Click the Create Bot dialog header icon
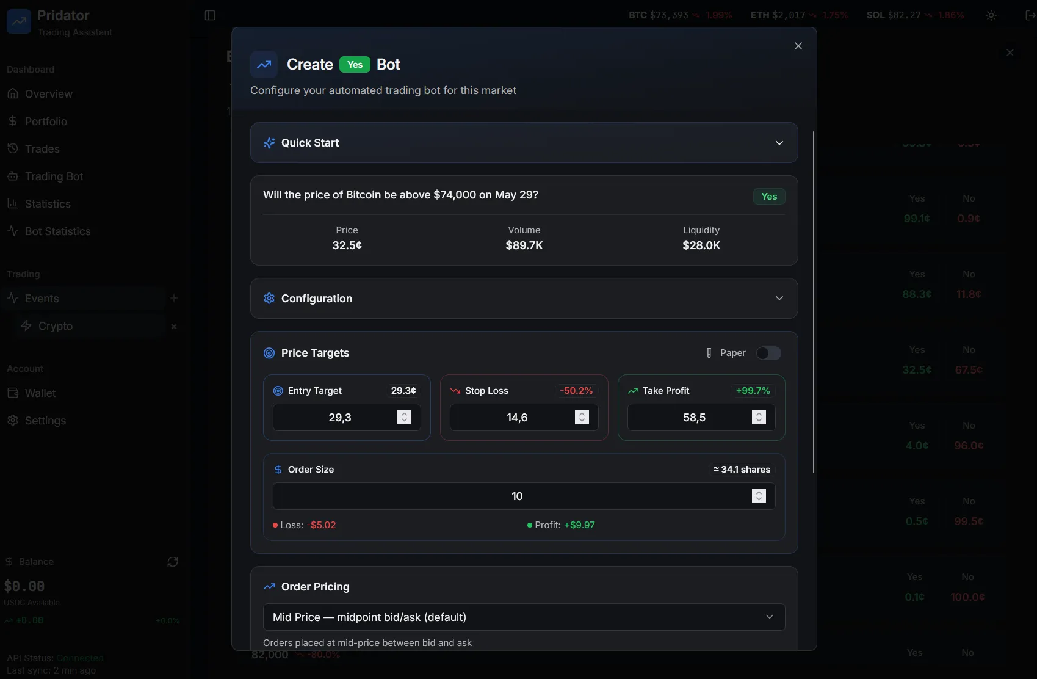 264,65
